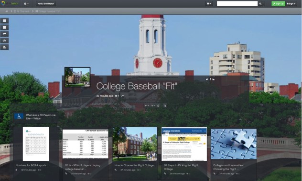Viewport: 302px width, 181px height.
Task: Click the SlideBatch logo in the top bar
Action: pyautogui.click(x=10, y=3)
